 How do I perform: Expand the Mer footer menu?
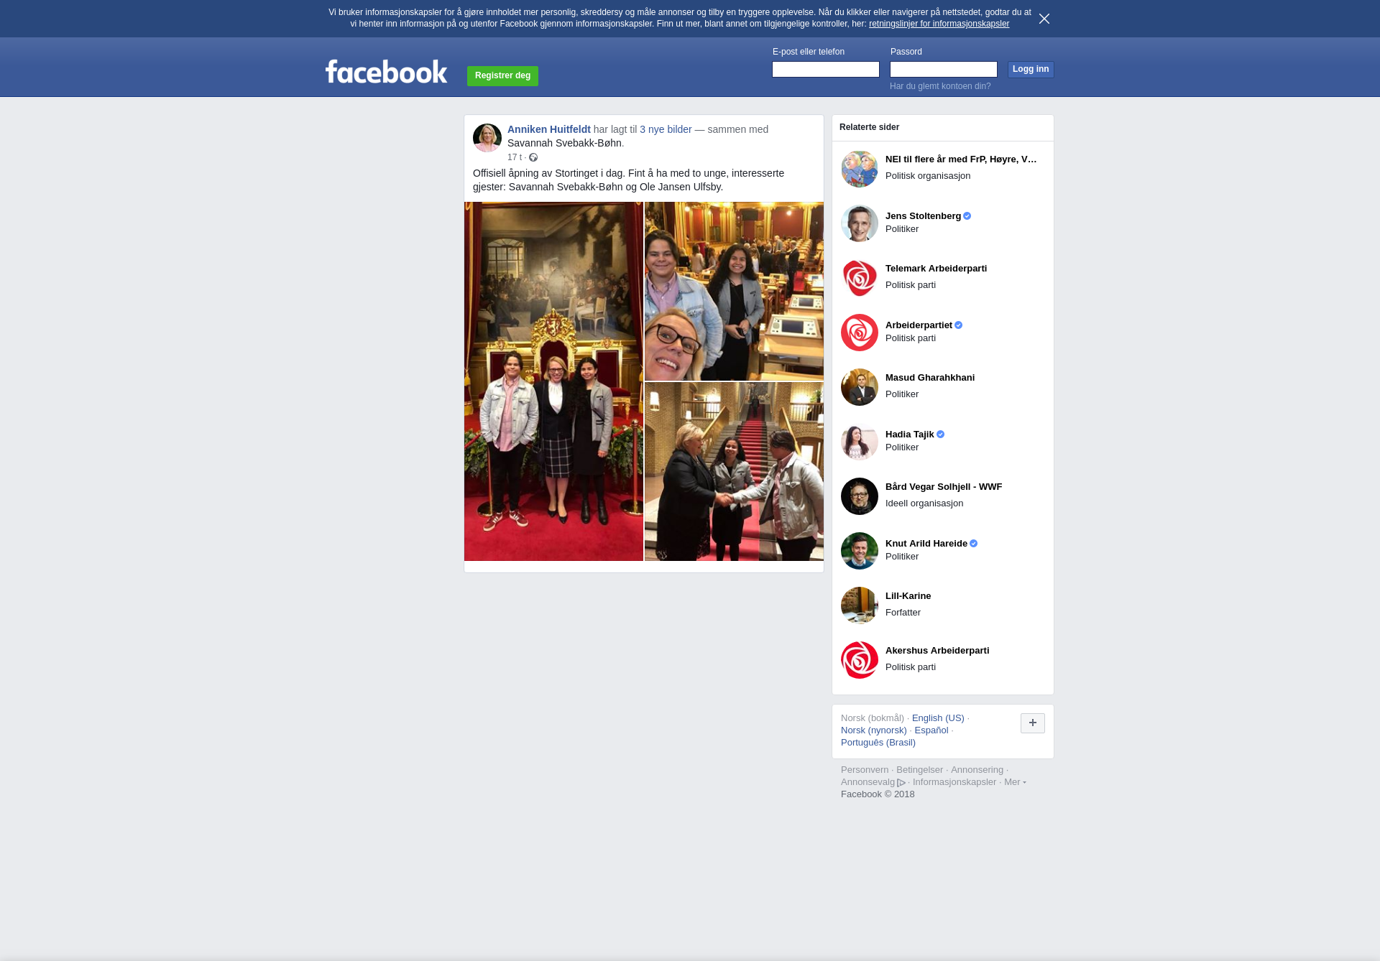point(1014,782)
